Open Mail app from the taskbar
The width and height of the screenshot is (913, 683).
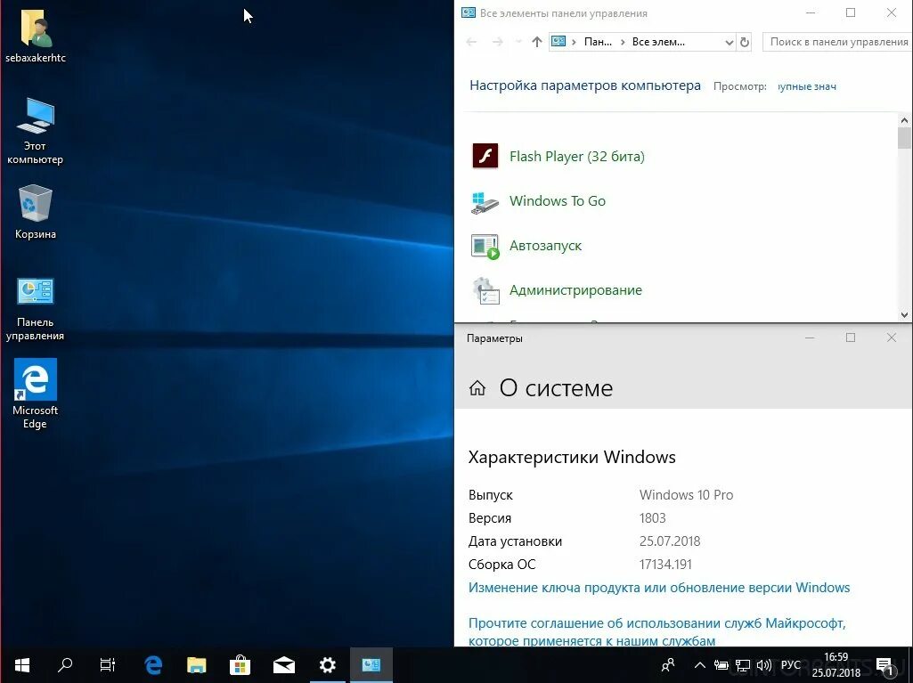point(283,665)
